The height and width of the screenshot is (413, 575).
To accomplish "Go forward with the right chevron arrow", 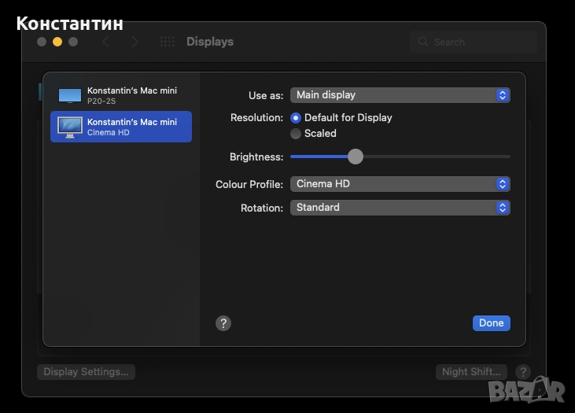I will pos(135,42).
